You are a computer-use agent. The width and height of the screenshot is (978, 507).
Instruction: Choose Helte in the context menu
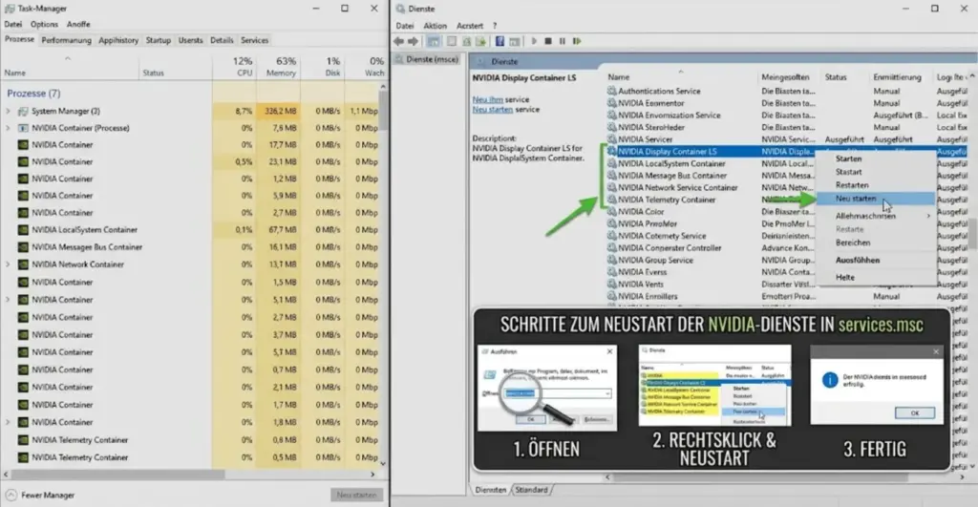click(877, 278)
